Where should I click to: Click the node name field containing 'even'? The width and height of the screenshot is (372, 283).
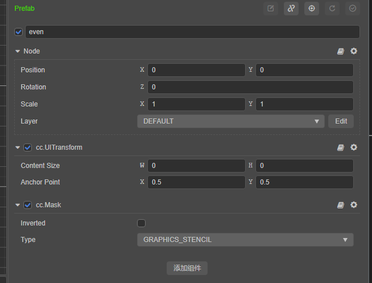point(192,32)
